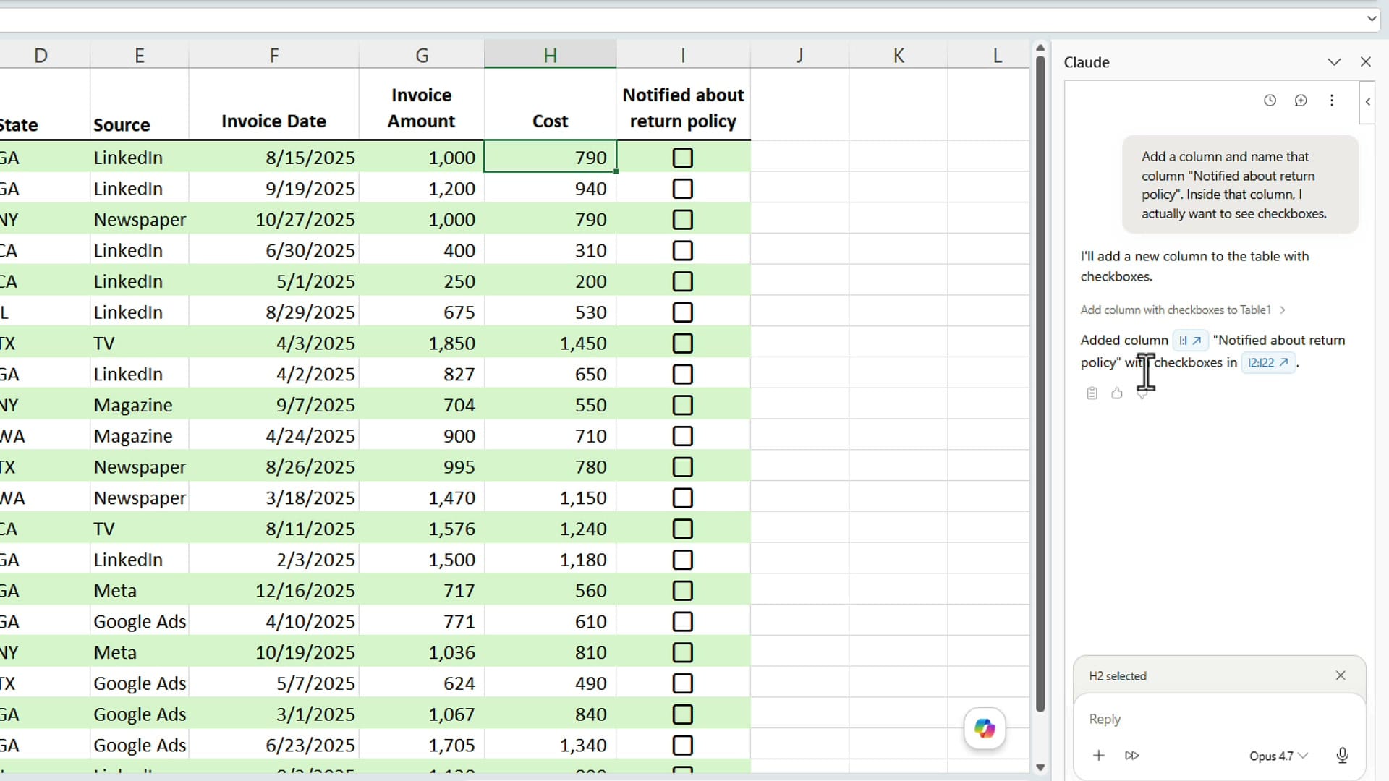Start a new chat in Claude panel
The image size is (1389, 781).
point(1301,101)
